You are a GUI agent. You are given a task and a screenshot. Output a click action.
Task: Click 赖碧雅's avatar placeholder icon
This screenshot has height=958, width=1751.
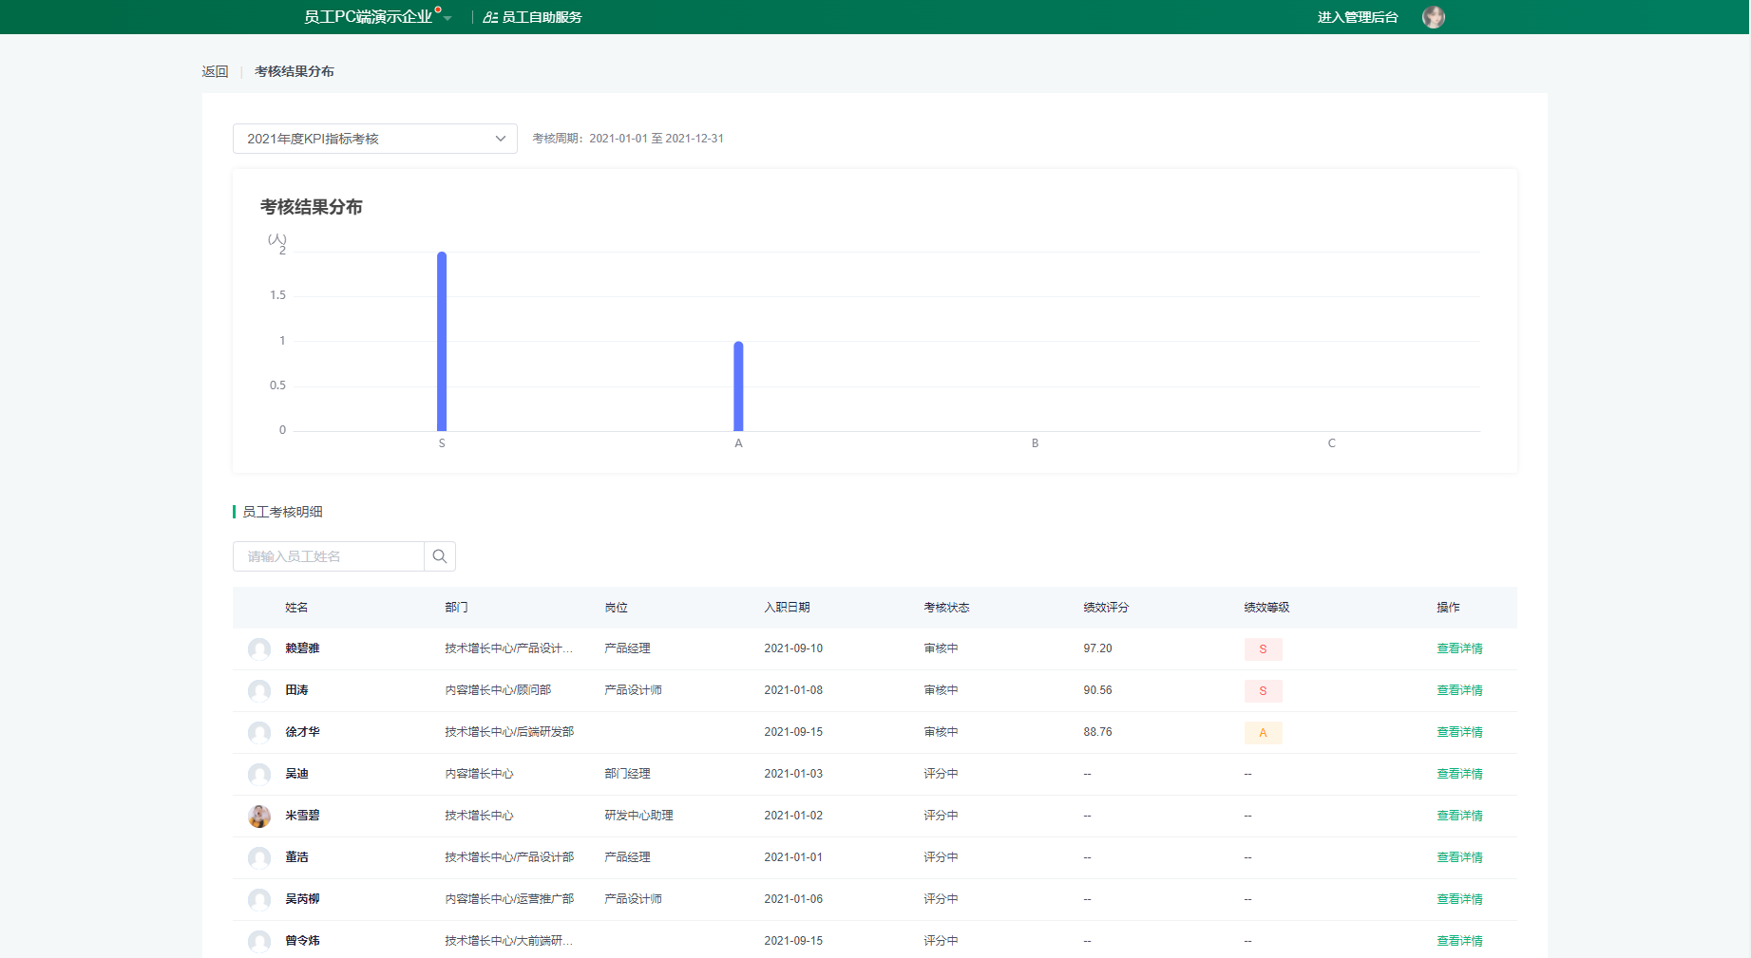point(259,648)
